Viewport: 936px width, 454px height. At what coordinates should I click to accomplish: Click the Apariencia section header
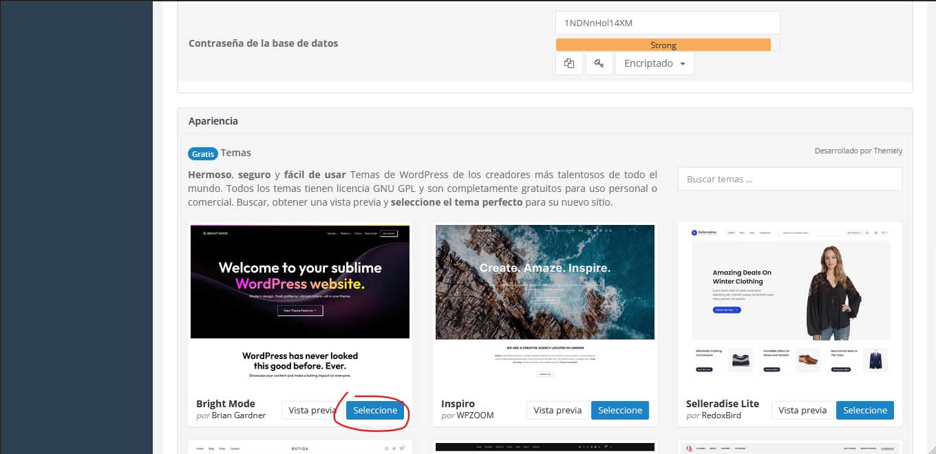pos(213,120)
